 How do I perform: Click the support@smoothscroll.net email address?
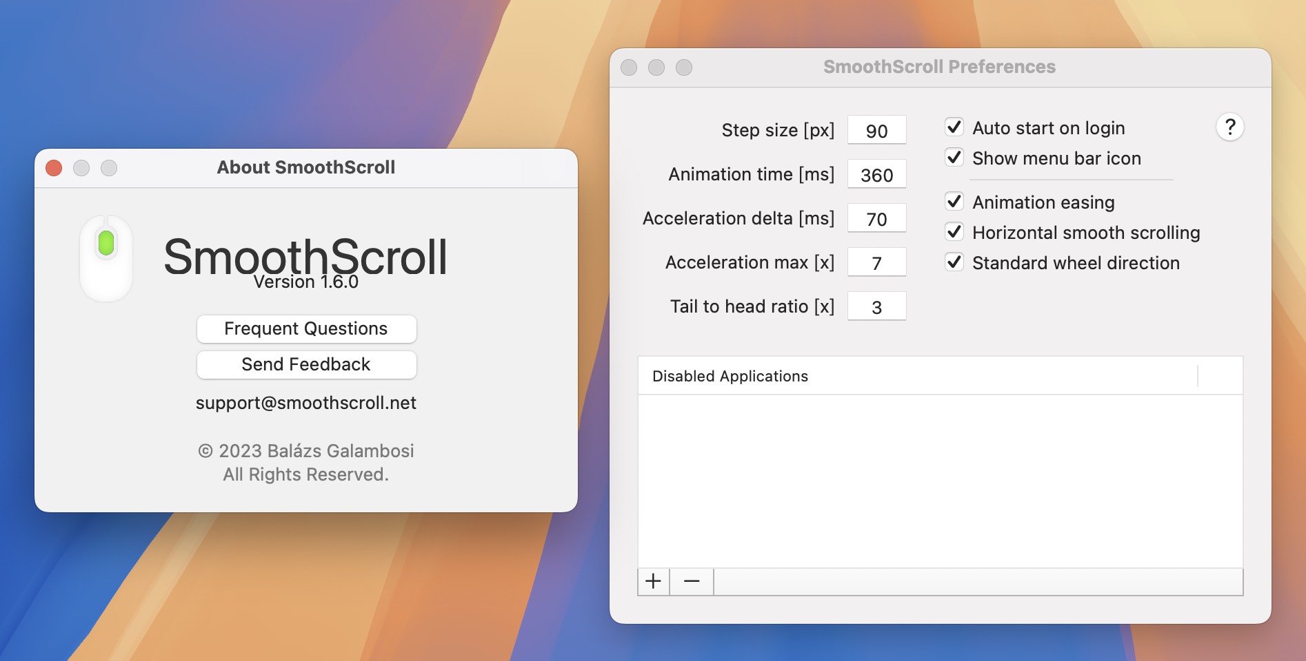306,403
